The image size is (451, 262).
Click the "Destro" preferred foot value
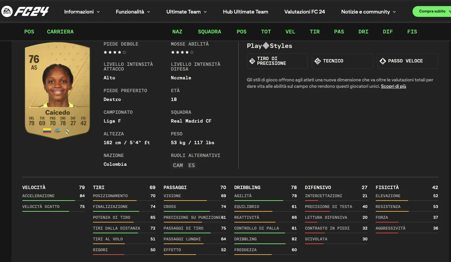click(x=112, y=99)
